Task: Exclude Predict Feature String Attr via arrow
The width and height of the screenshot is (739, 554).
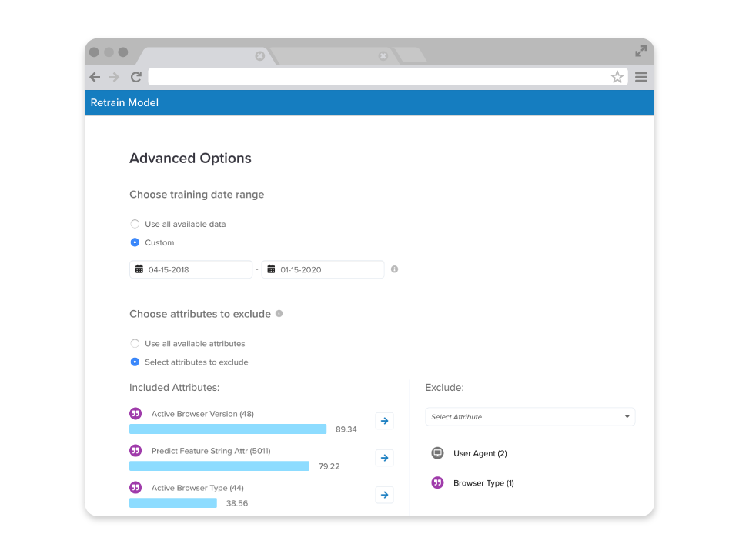Action: (x=385, y=458)
